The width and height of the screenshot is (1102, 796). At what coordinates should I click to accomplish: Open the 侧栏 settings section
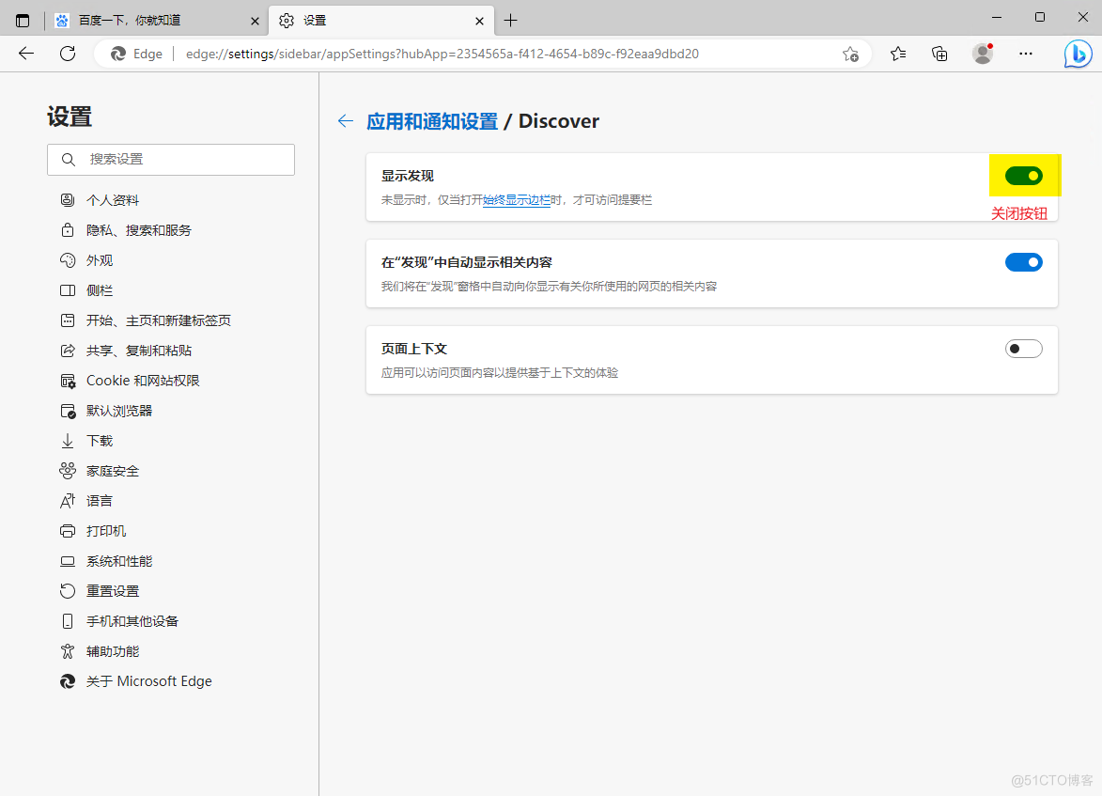point(100,290)
